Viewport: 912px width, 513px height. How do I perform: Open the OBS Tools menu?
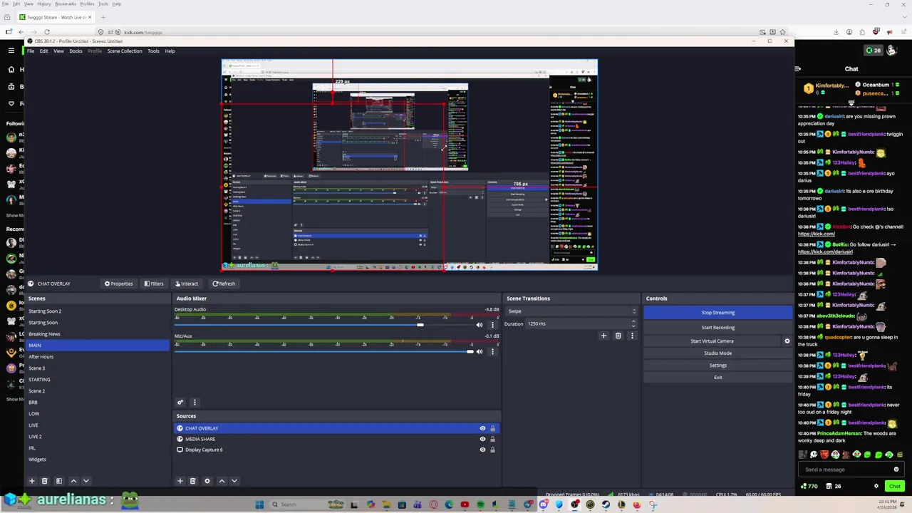click(153, 51)
